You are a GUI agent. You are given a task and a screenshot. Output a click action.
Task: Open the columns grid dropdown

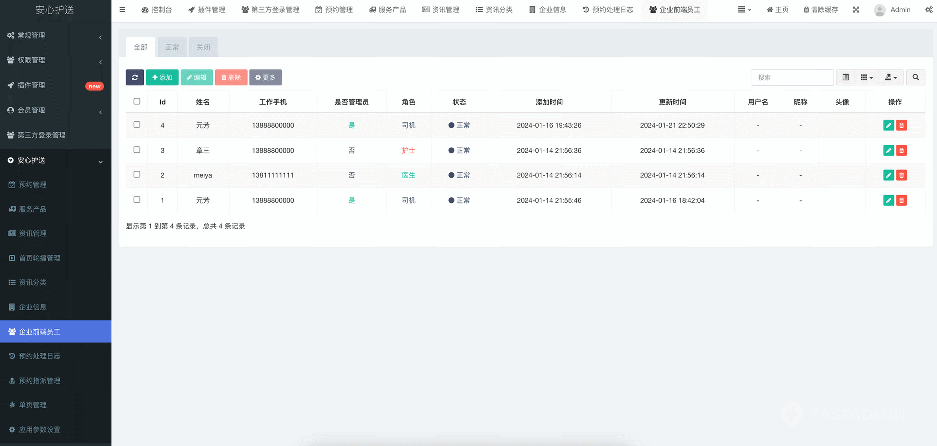(x=866, y=77)
